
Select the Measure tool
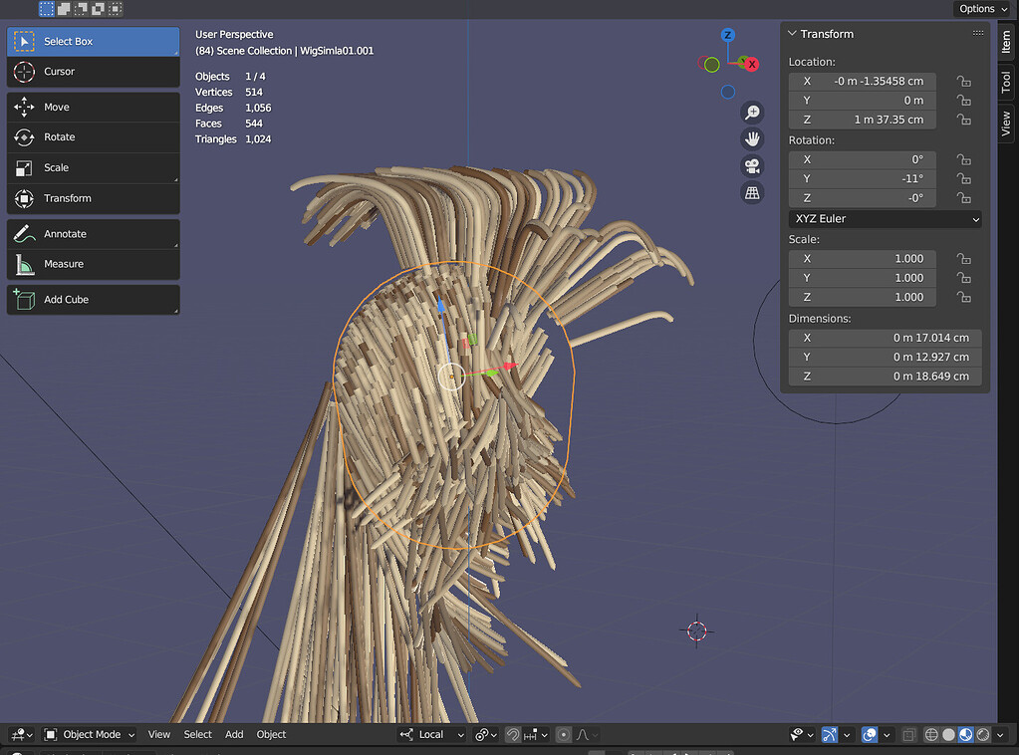point(93,264)
